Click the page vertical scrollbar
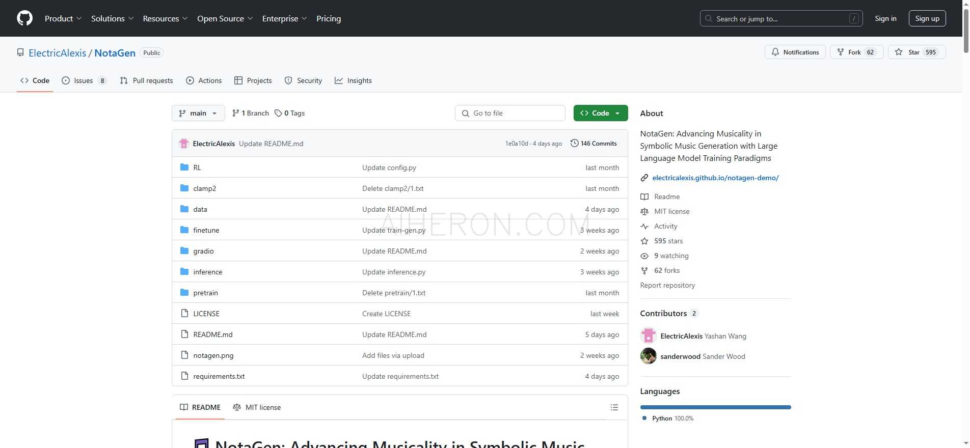The height and width of the screenshot is (448, 970). click(x=966, y=31)
